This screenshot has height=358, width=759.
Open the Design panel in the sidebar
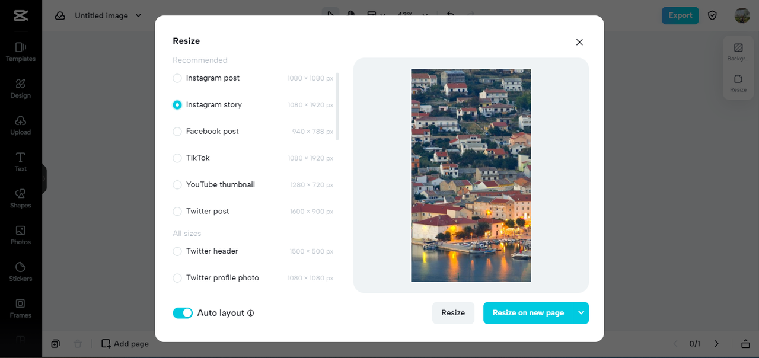[x=20, y=88]
